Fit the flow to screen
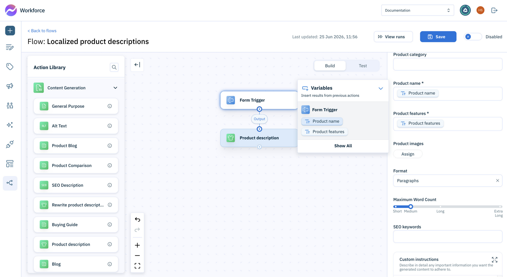The width and height of the screenshot is (507, 277). tap(137, 266)
